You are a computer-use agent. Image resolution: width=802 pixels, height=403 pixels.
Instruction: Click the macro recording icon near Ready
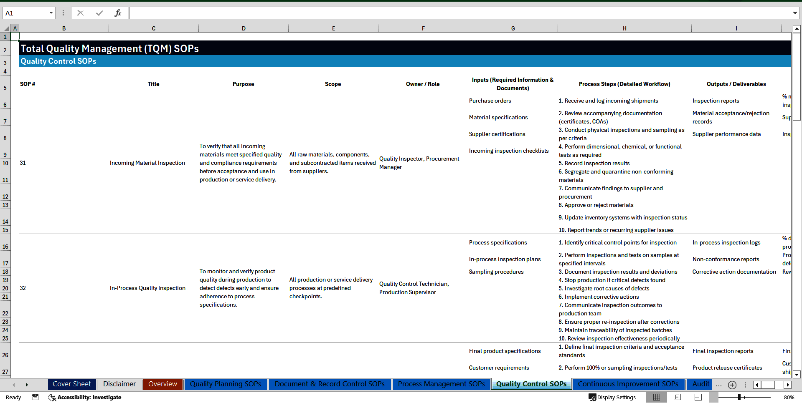coord(36,397)
